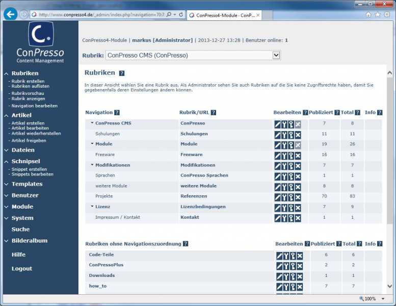Open the Module sidebar menu
This screenshot has height=306, width=396.
(x=22, y=207)
